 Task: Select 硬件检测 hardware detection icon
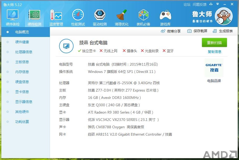[34, 17]
